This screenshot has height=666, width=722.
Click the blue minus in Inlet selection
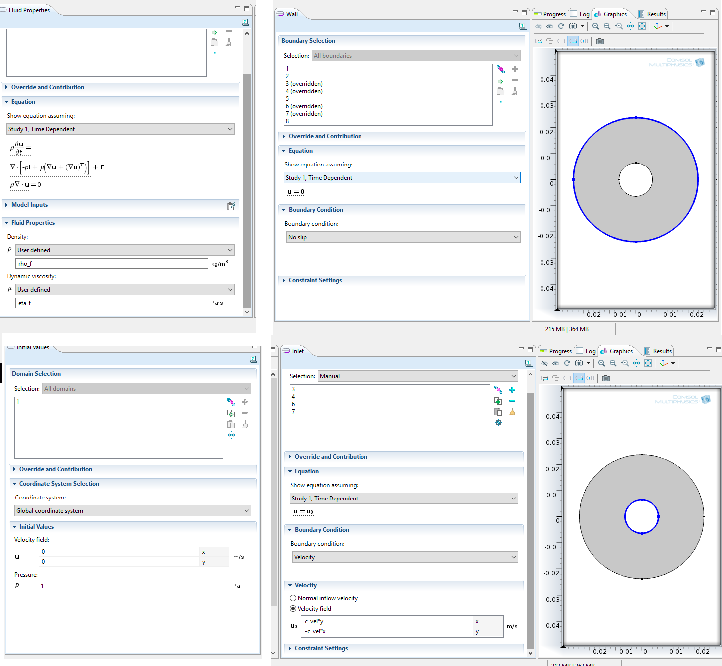click(x=512, y=401)
